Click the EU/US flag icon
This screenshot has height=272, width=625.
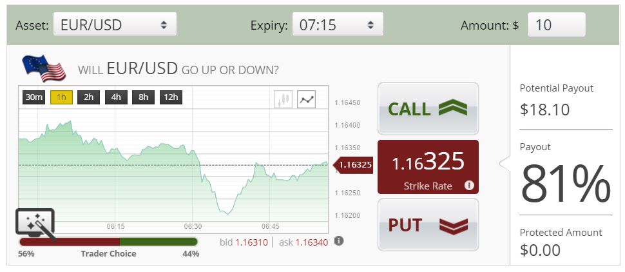point(44,68)
